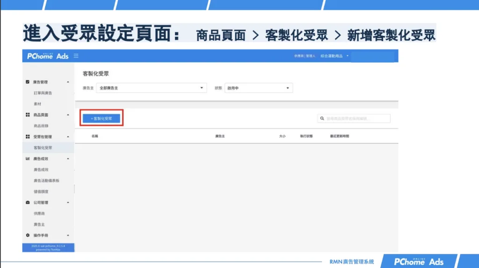Open 訂單與廣告 in the sidebar

(43, 93)
